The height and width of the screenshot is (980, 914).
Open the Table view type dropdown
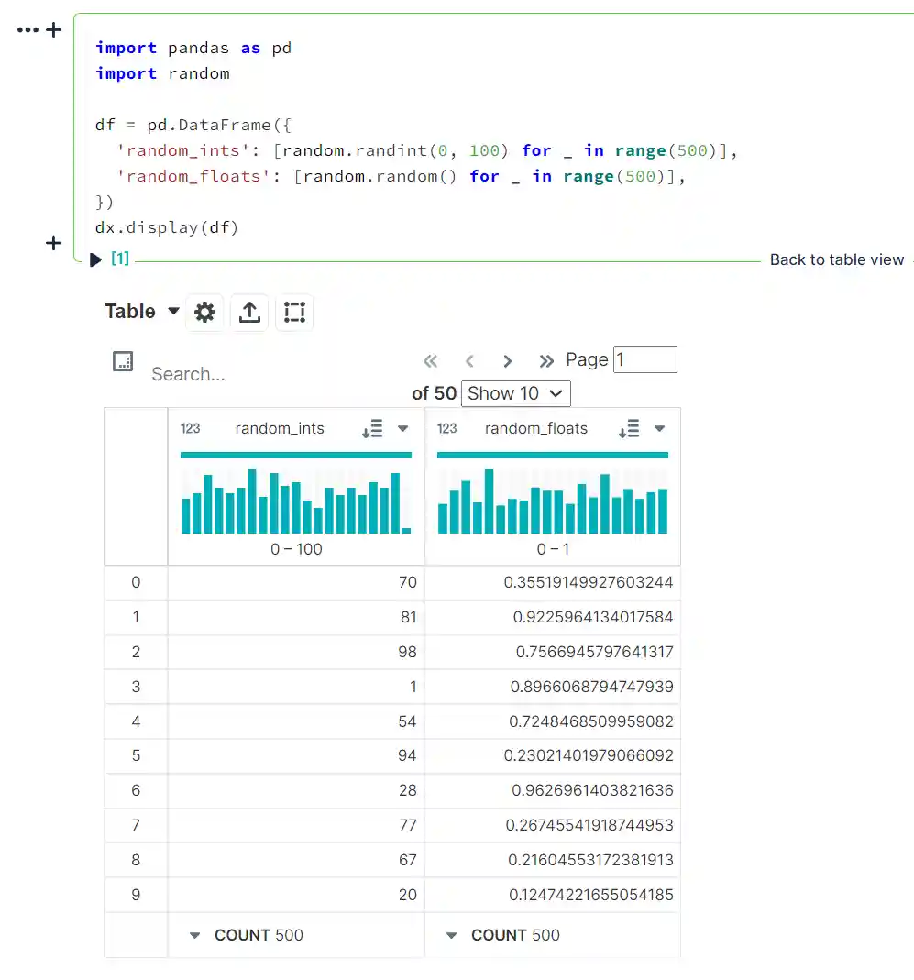(x=142, y=312)
